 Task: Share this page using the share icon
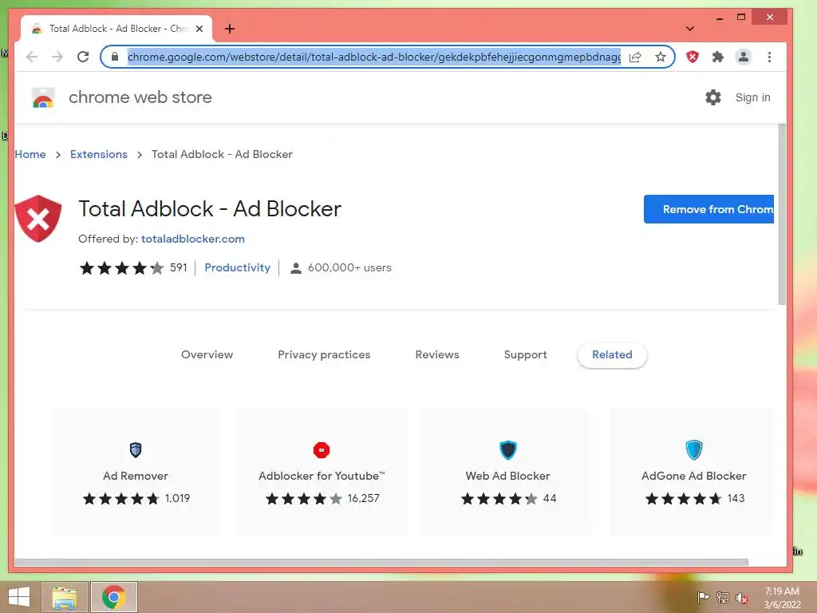tap(635, 57)
